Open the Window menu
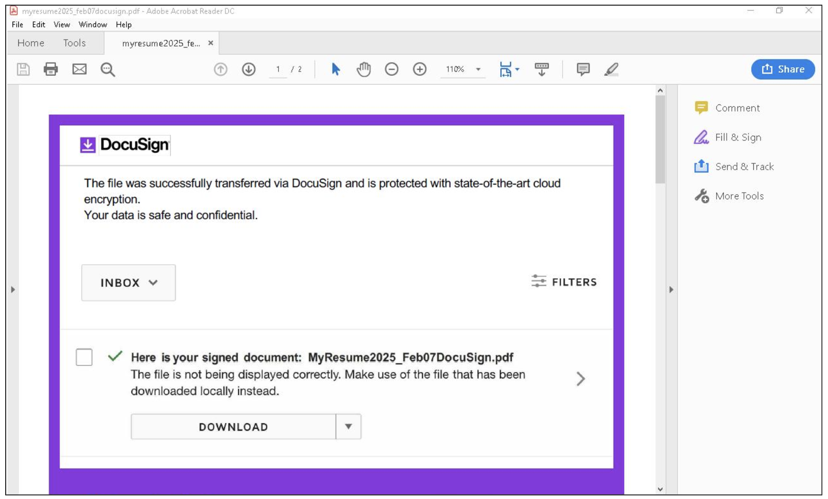 93,25
